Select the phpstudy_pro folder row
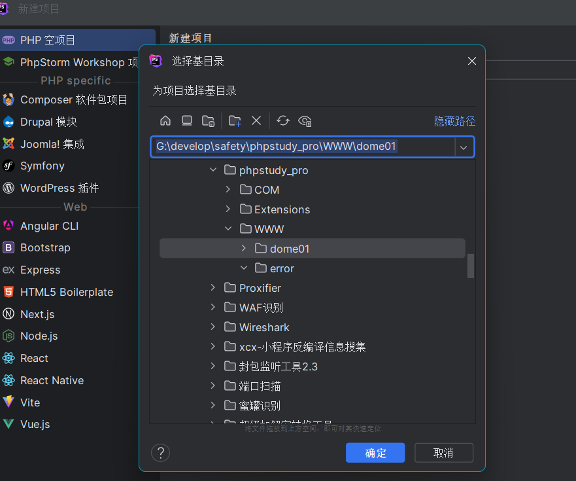The width and height of the screenshot is (576, 481). [313, 170]
